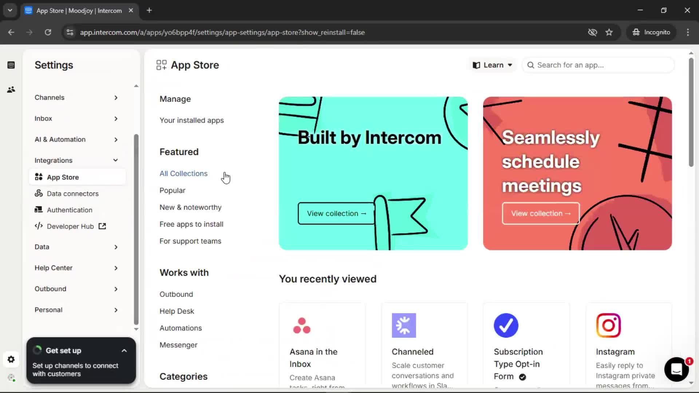Select App Store in the sidebar

point(77,177)
